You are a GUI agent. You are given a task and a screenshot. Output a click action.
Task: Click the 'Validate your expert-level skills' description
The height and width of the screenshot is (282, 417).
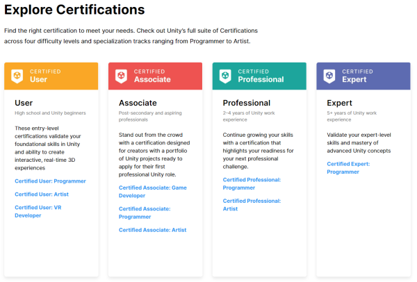[359, 142]
